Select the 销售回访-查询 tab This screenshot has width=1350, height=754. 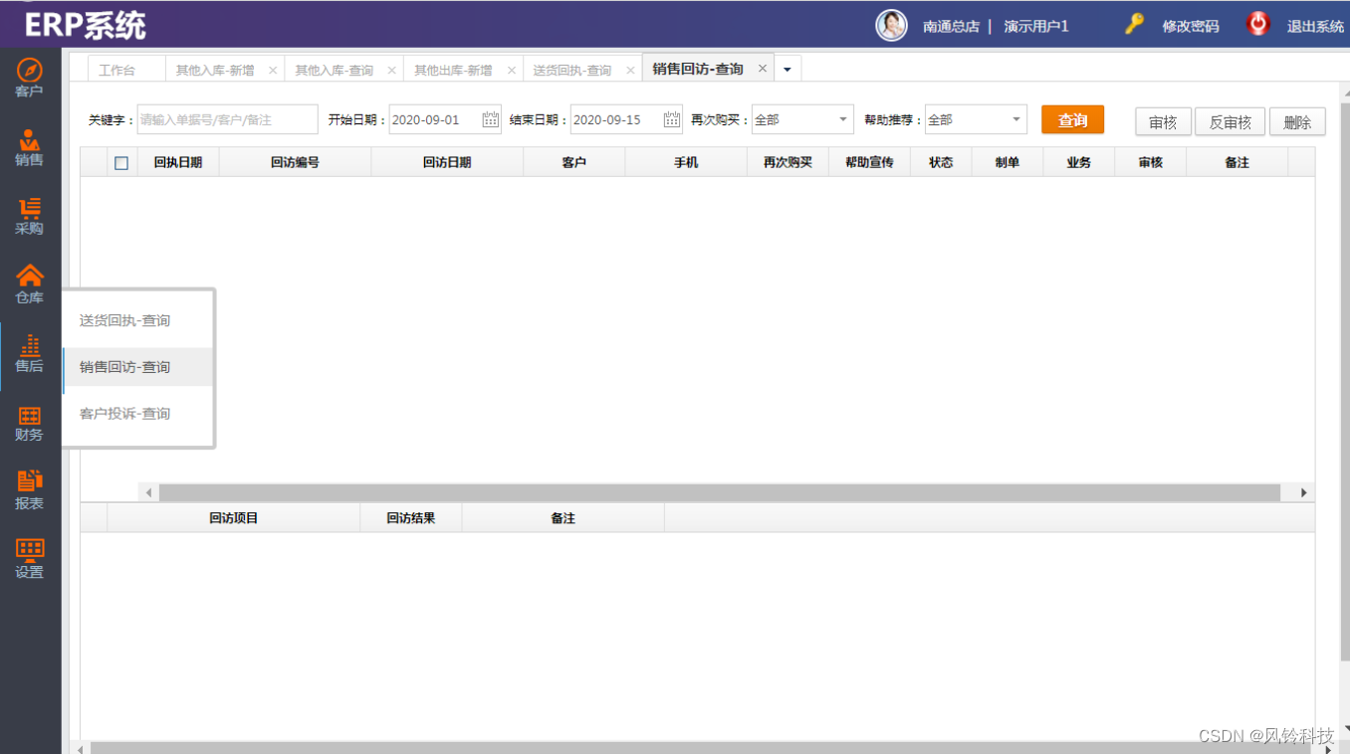point(698,69)
